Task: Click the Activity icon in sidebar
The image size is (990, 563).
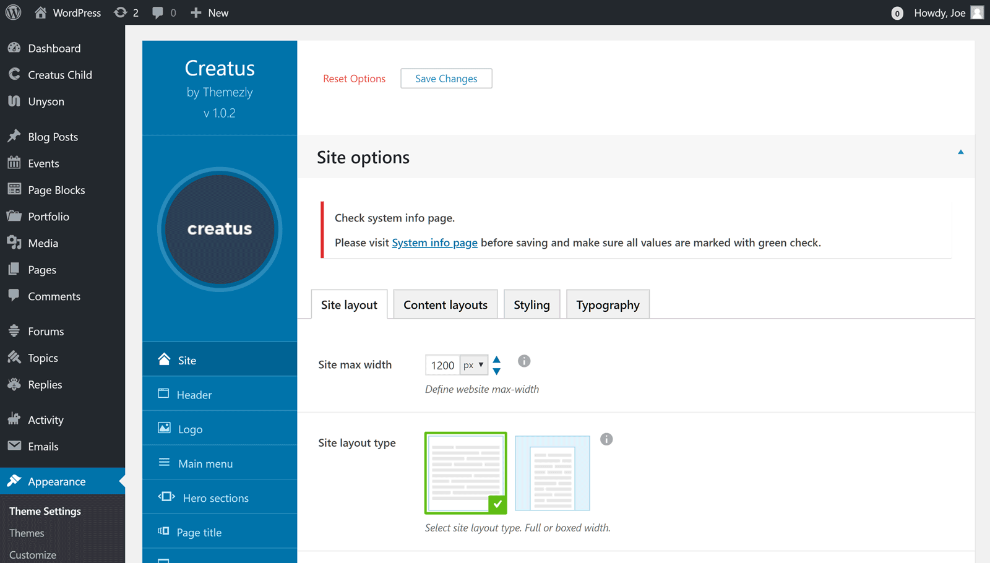Action: pos(14,419)
